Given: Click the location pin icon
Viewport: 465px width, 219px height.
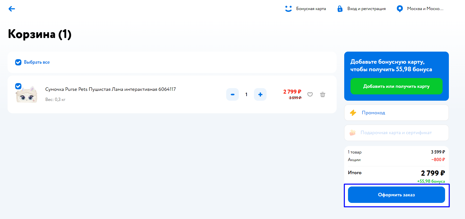Looking at the screenshot, I should coord(400,9).
